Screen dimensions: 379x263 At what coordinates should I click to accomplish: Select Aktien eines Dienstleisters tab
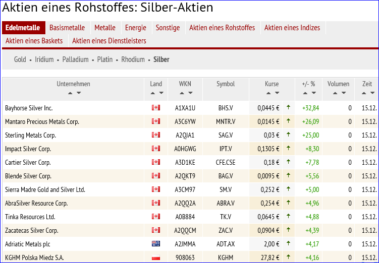(109, 41)
